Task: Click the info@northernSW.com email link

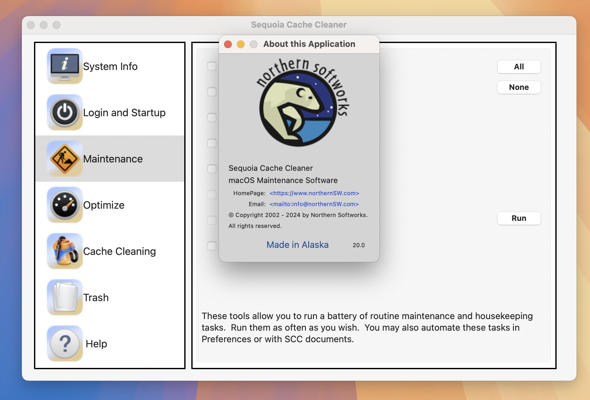Action: point(314,204)
